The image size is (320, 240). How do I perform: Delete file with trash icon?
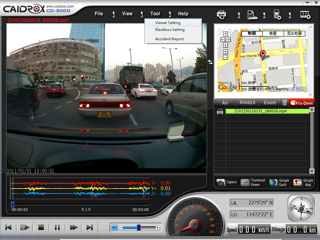coord(285,103)
